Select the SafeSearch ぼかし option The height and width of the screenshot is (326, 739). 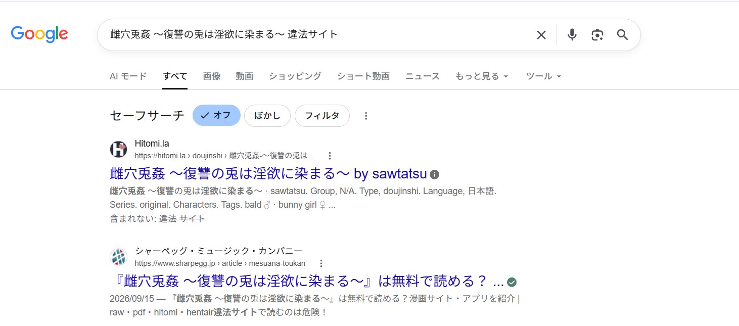(x=267, y=115)
